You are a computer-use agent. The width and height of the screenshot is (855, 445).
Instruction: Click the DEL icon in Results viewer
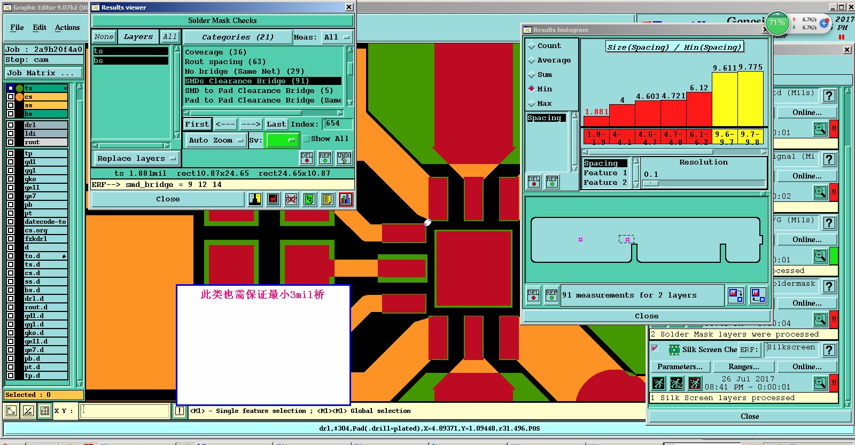click(307, 158)
